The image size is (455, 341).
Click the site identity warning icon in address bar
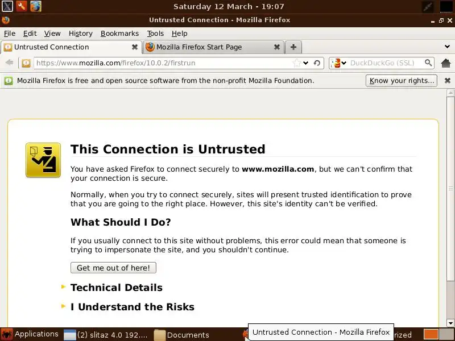click(26, 63)
